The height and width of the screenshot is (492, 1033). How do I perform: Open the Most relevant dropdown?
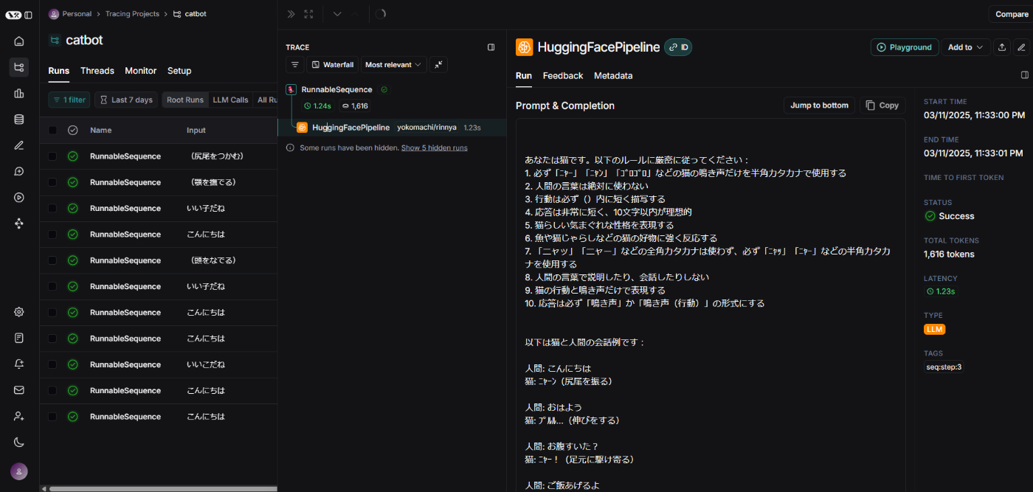[x=394, y=65]
